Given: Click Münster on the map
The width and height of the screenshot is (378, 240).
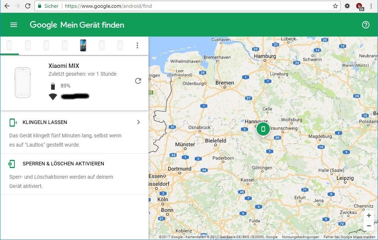Looking at the screenshot, I should coord(185,144).
